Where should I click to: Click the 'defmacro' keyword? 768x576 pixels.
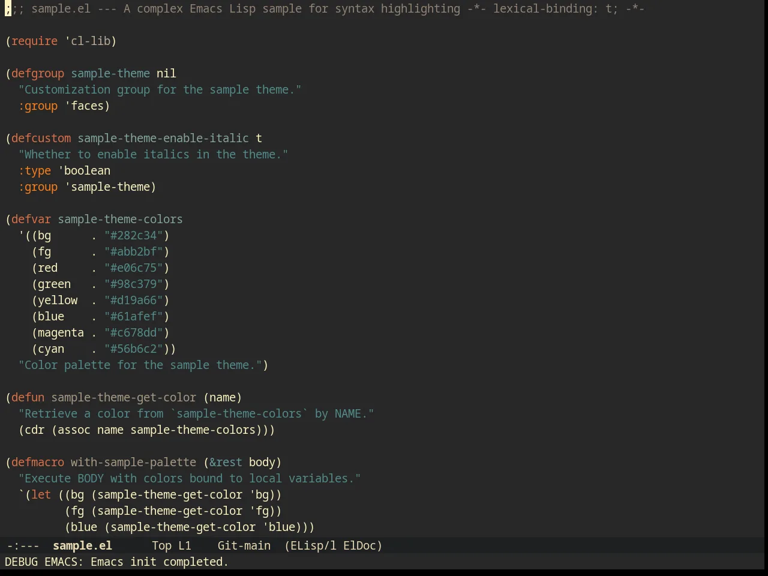38,462
